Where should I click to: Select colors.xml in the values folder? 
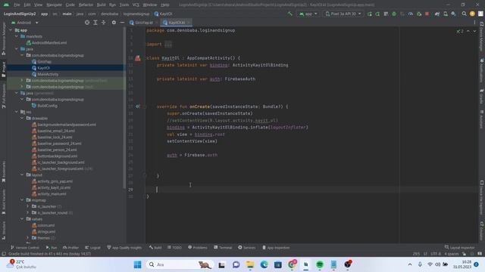43,225
